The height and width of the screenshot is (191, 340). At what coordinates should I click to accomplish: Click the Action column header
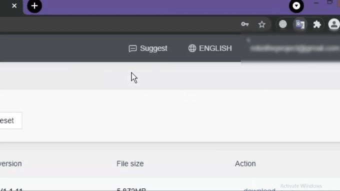click(x=245, y=163)
